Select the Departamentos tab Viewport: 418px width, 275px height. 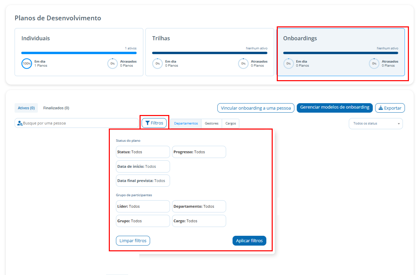(x=186, y=123)
